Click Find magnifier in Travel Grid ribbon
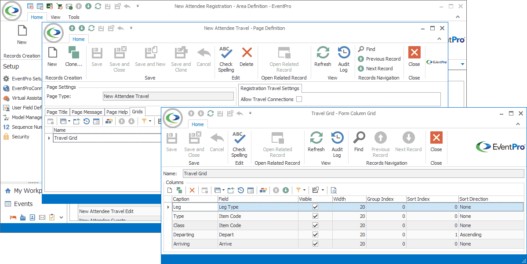Image resolution: width=527 pixels, height=264 pixels. pyautogui.click(x=359, y=142)
